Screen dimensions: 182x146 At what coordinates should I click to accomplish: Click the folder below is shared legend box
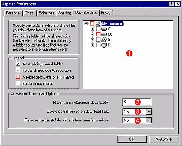point(18,77)
